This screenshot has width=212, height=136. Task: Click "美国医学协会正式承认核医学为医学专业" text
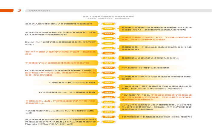pyautogui.click(x=150, y=58)
